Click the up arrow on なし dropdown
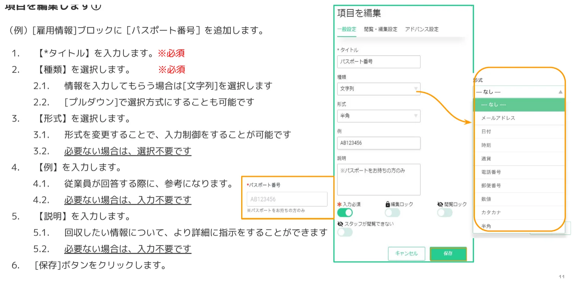The image size is (576, 283). coord(560,92)
